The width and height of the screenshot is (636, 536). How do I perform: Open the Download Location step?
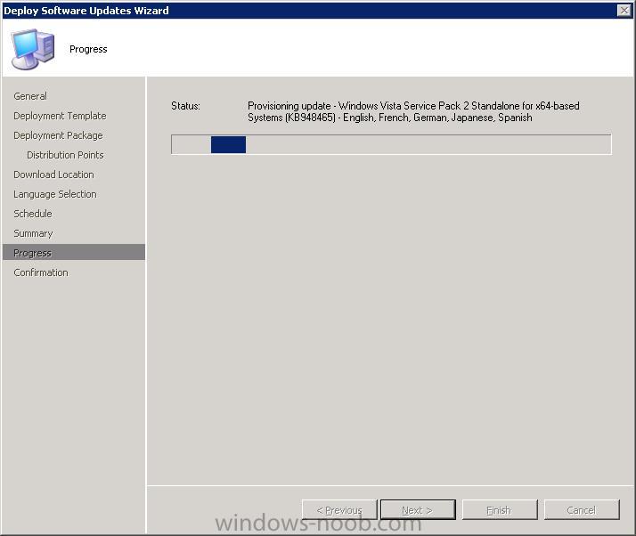pyautogui.click(x=53, y=175)
